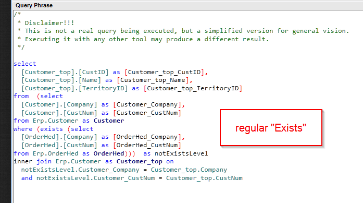
Task: Click the line with [OrderHed_CustNum]
Action: (101, 146)
